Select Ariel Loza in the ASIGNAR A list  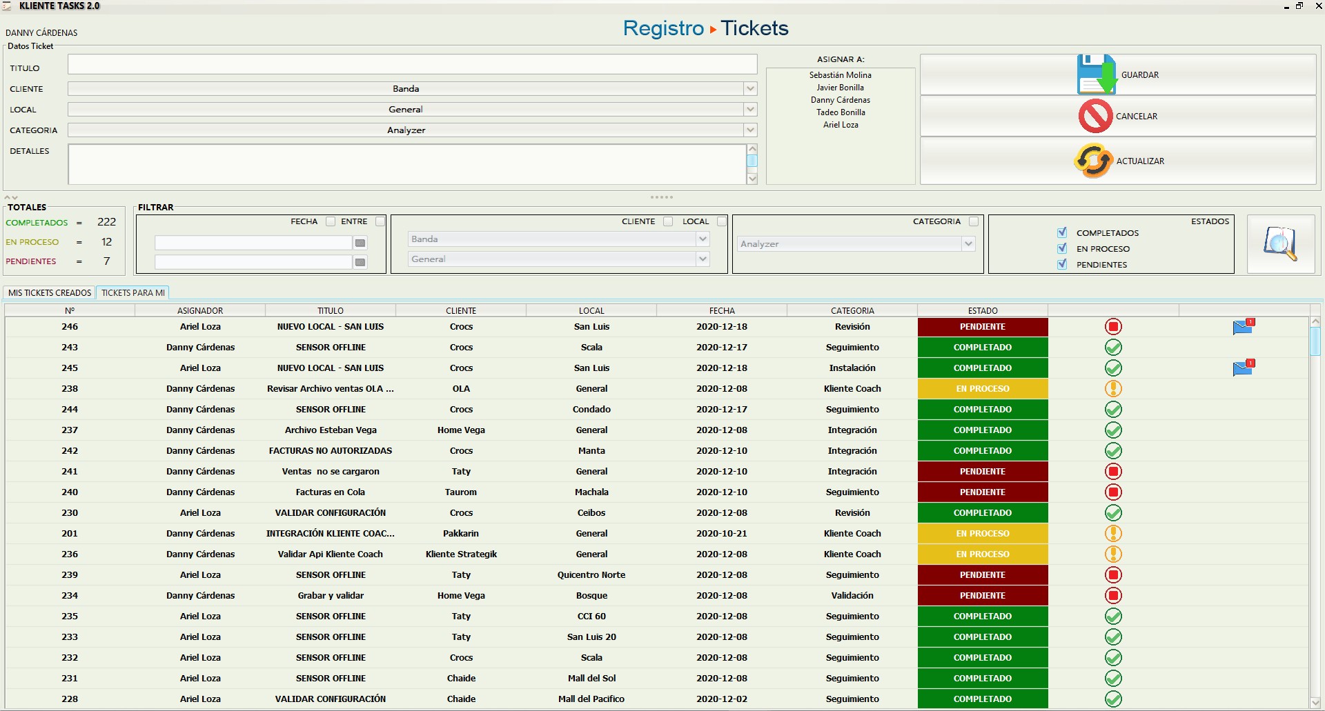[840, 125]
